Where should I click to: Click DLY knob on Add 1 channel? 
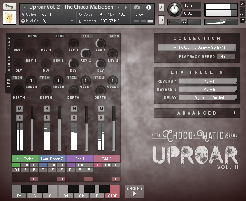(x=74, y=63)
